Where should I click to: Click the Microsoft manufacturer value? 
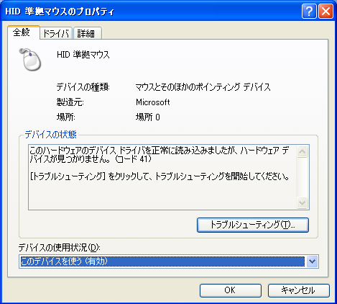click(x=153, y=102)
